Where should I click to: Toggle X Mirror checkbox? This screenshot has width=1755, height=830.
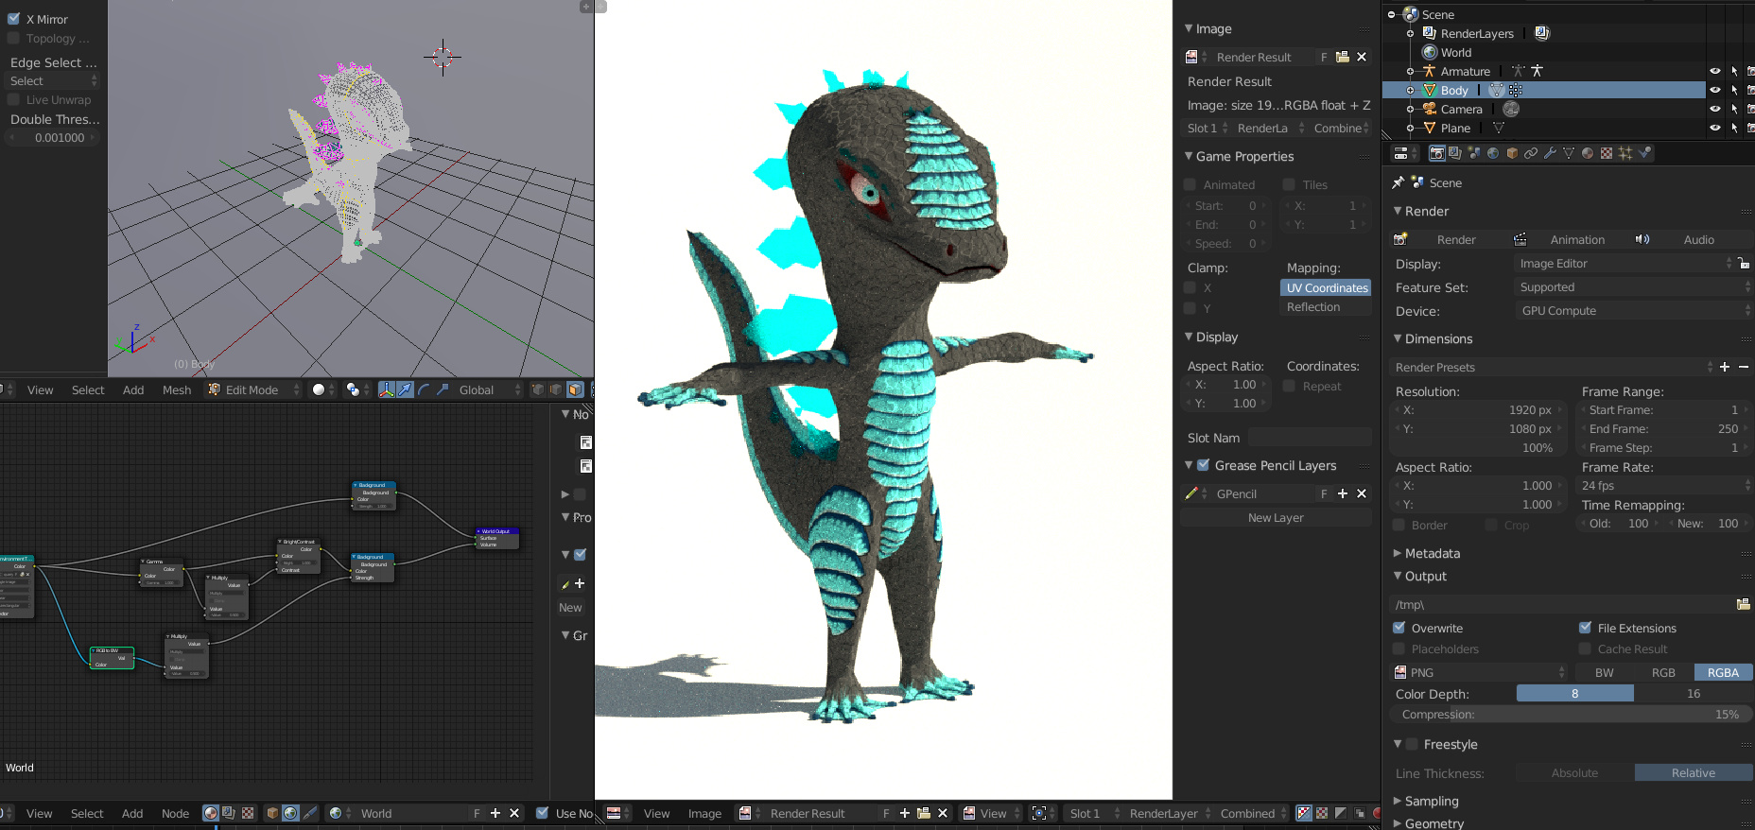pos(13,19)
